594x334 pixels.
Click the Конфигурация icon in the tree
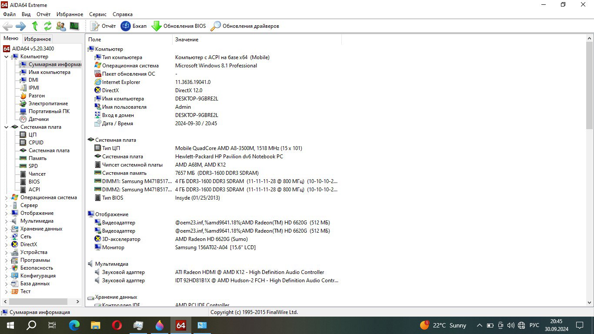coord(15,276)
